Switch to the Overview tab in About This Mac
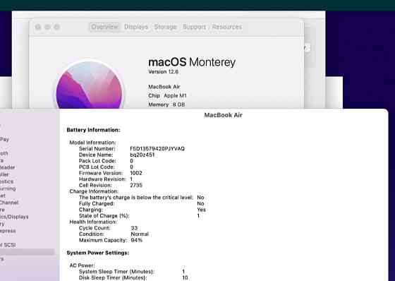This screenshot has height=281, width=395. tap(104, 27)
